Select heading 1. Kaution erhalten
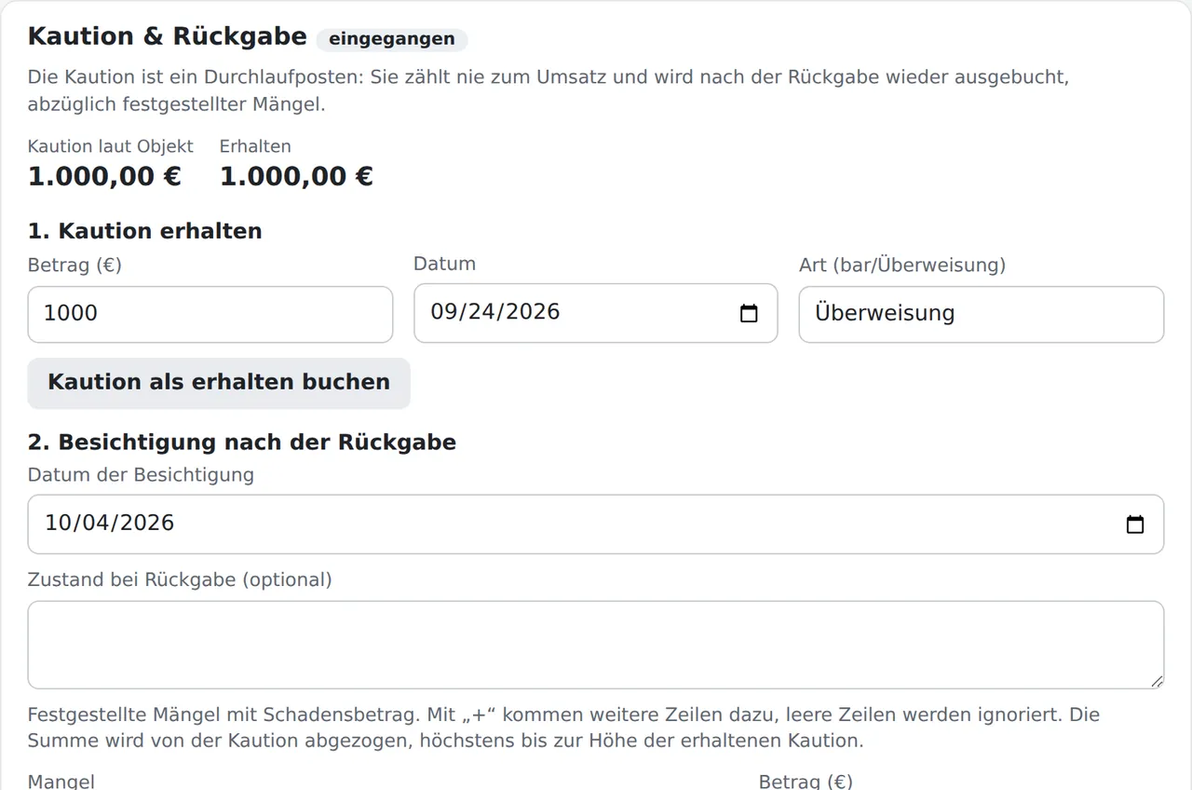Image resolution: width=1192 pixels, height=790 pixels. coord(145,231)
